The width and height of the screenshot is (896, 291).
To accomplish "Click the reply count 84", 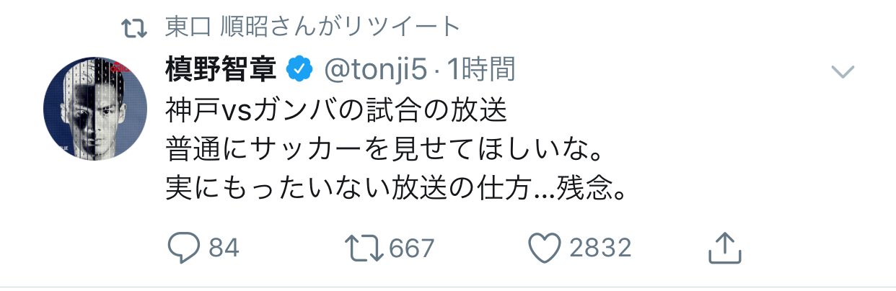I will [224, 249].
